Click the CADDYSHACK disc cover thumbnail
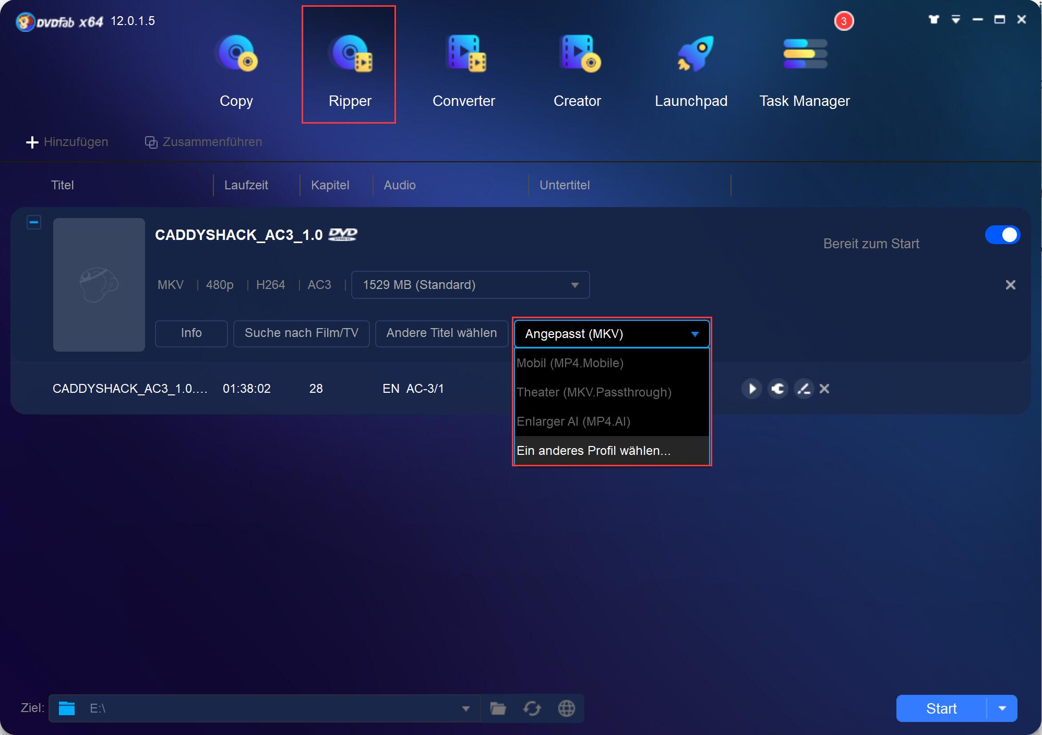 [99, 285]
